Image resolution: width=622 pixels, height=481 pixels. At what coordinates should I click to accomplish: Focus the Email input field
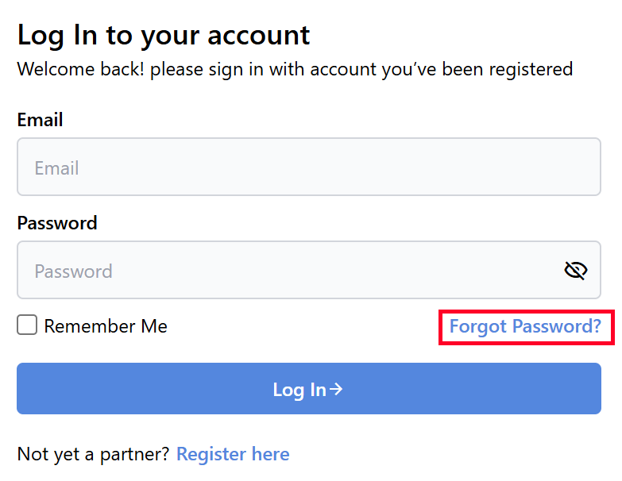[x=308, y=167]
